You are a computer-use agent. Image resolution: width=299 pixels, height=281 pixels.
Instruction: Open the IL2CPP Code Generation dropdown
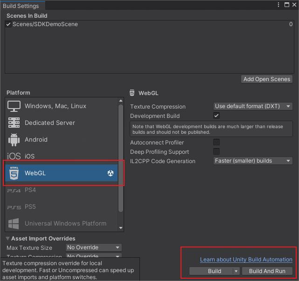[253, 161]
